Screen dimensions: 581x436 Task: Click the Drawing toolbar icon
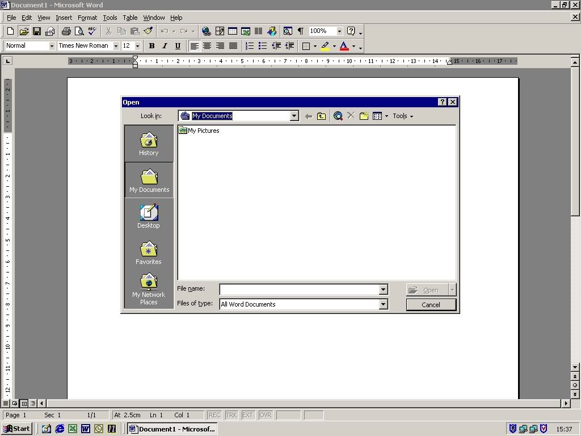[272, 31]
